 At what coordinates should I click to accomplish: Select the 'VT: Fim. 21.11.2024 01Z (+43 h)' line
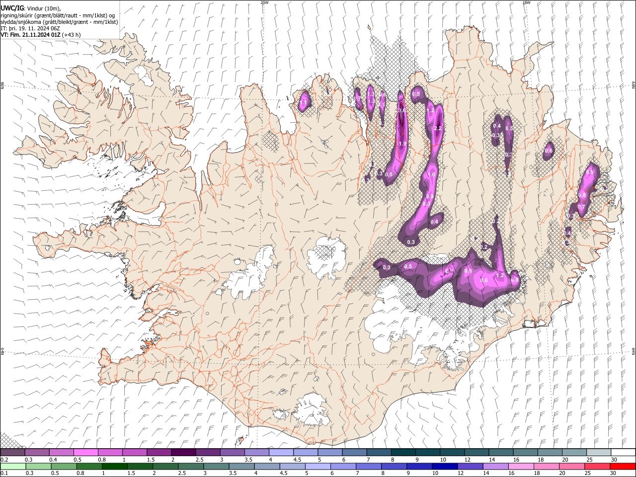coord(41,35)
